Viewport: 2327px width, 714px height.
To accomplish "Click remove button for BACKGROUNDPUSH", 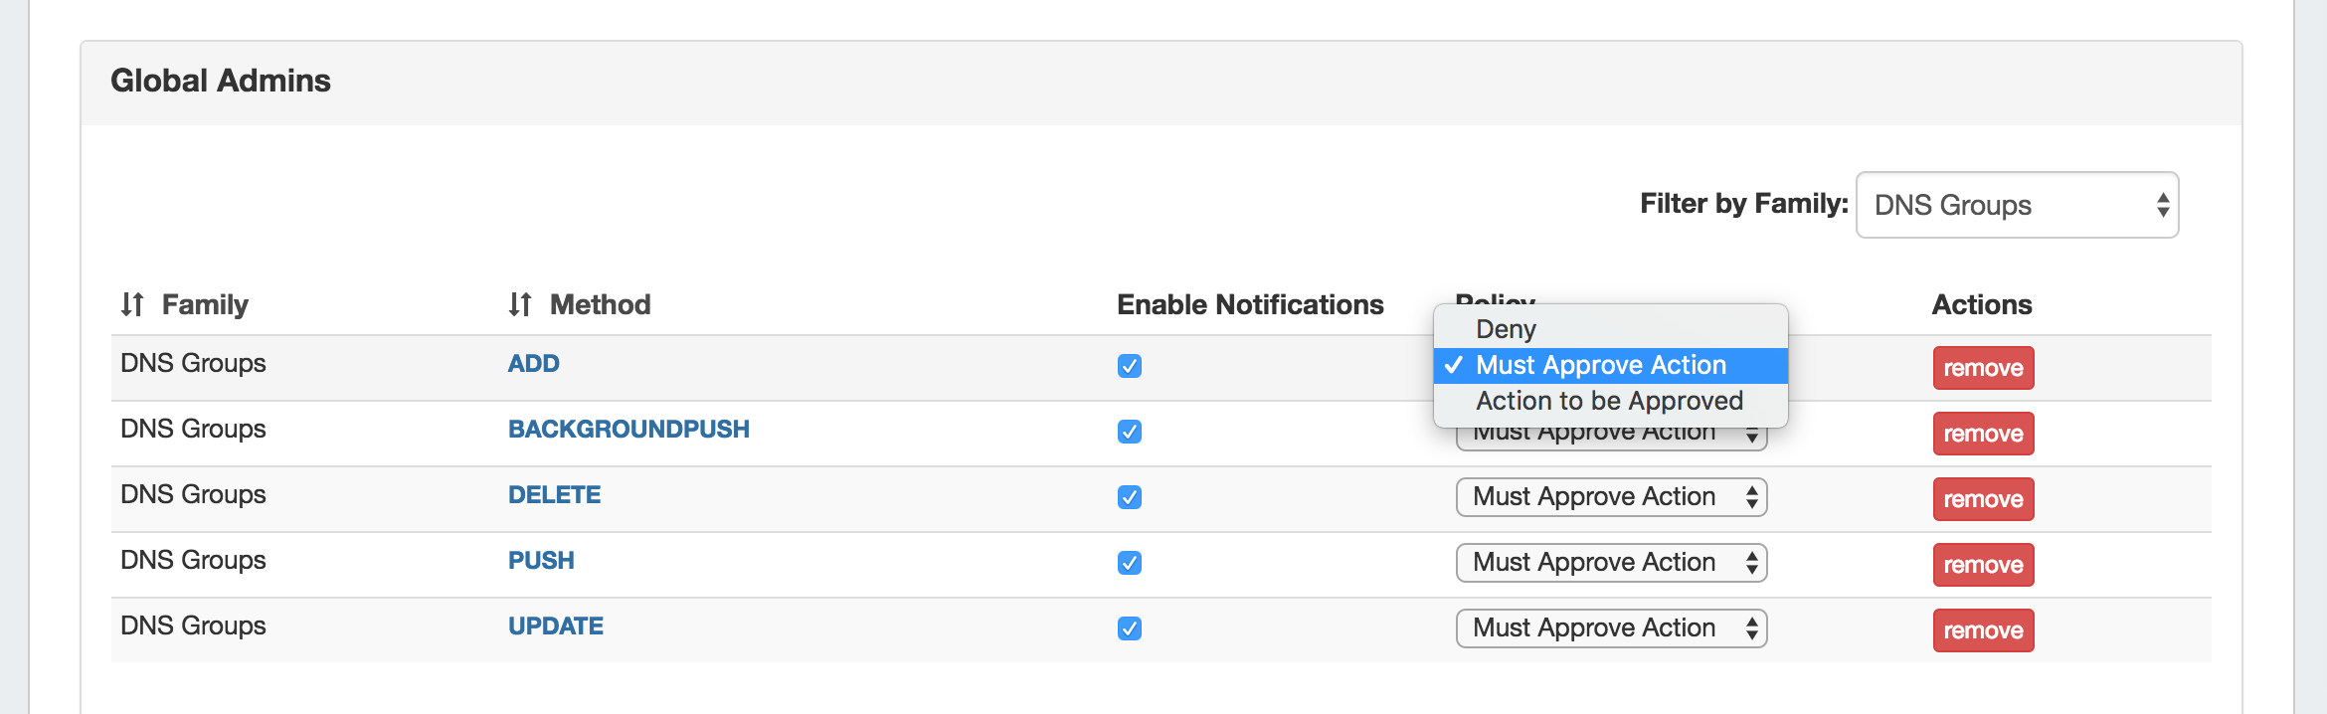I will click(1983, 434).
